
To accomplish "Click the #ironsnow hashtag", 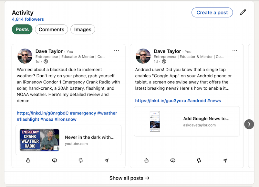I will [x=66, y=119].
